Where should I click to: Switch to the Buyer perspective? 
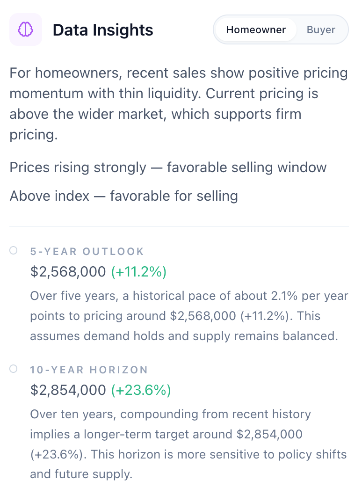[321, 30]
